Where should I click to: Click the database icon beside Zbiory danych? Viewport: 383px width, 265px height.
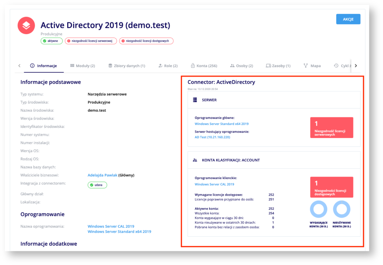[x=110, y=66]
